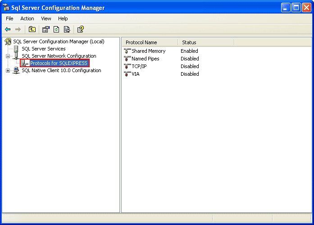Select SQL Server Services in tree
The width and height of the screenshot is (314, 225).
43,49
